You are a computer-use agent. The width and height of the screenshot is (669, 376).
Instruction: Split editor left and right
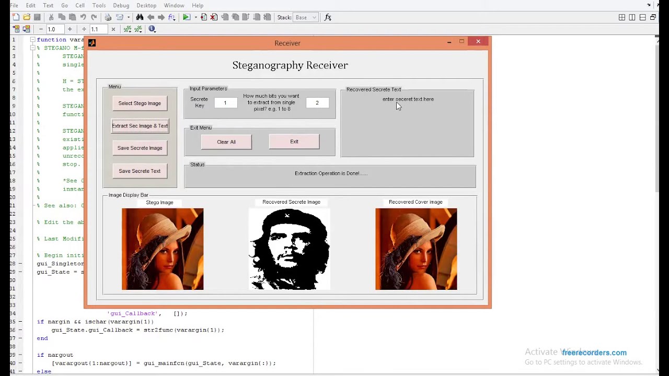tap(632, 17)
